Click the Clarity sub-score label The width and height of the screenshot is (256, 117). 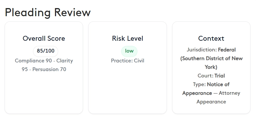point(65,61)
